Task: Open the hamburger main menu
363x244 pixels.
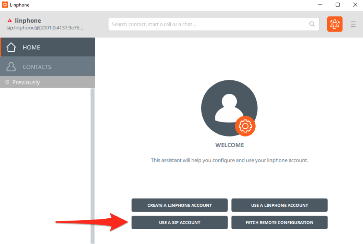Action: tap(353, 25)
